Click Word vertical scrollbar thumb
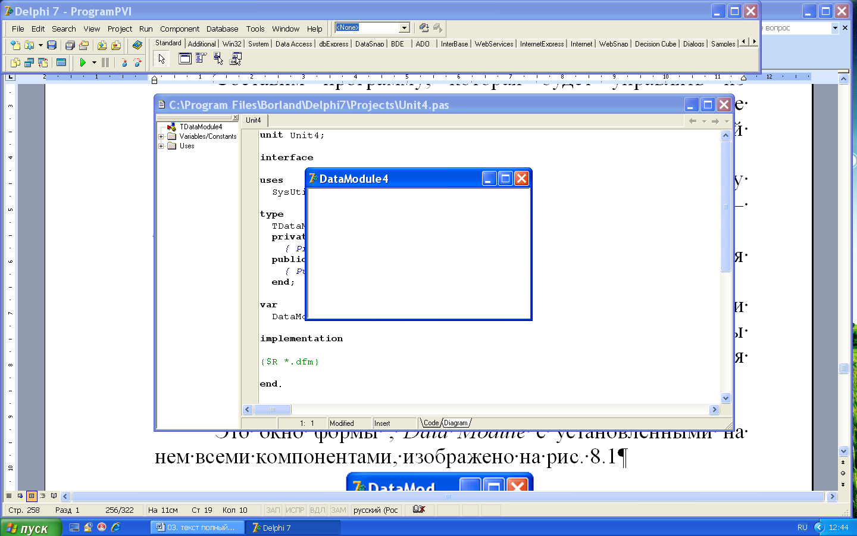 pos(843,368)
